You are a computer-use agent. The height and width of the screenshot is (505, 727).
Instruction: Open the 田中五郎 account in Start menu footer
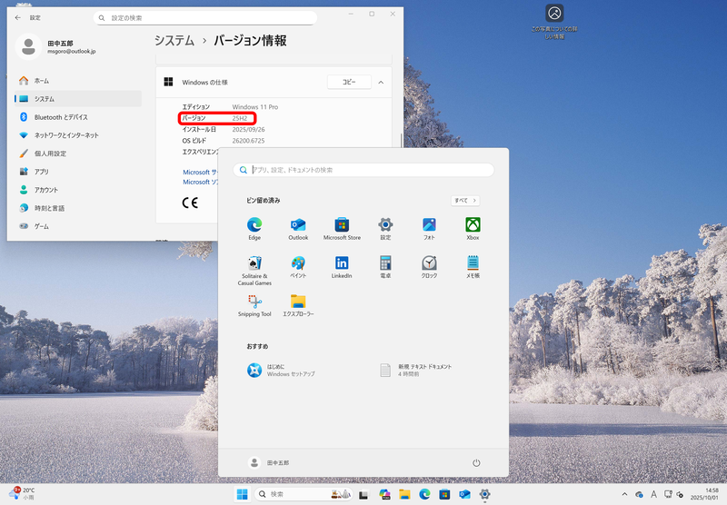tap(269, 463)
